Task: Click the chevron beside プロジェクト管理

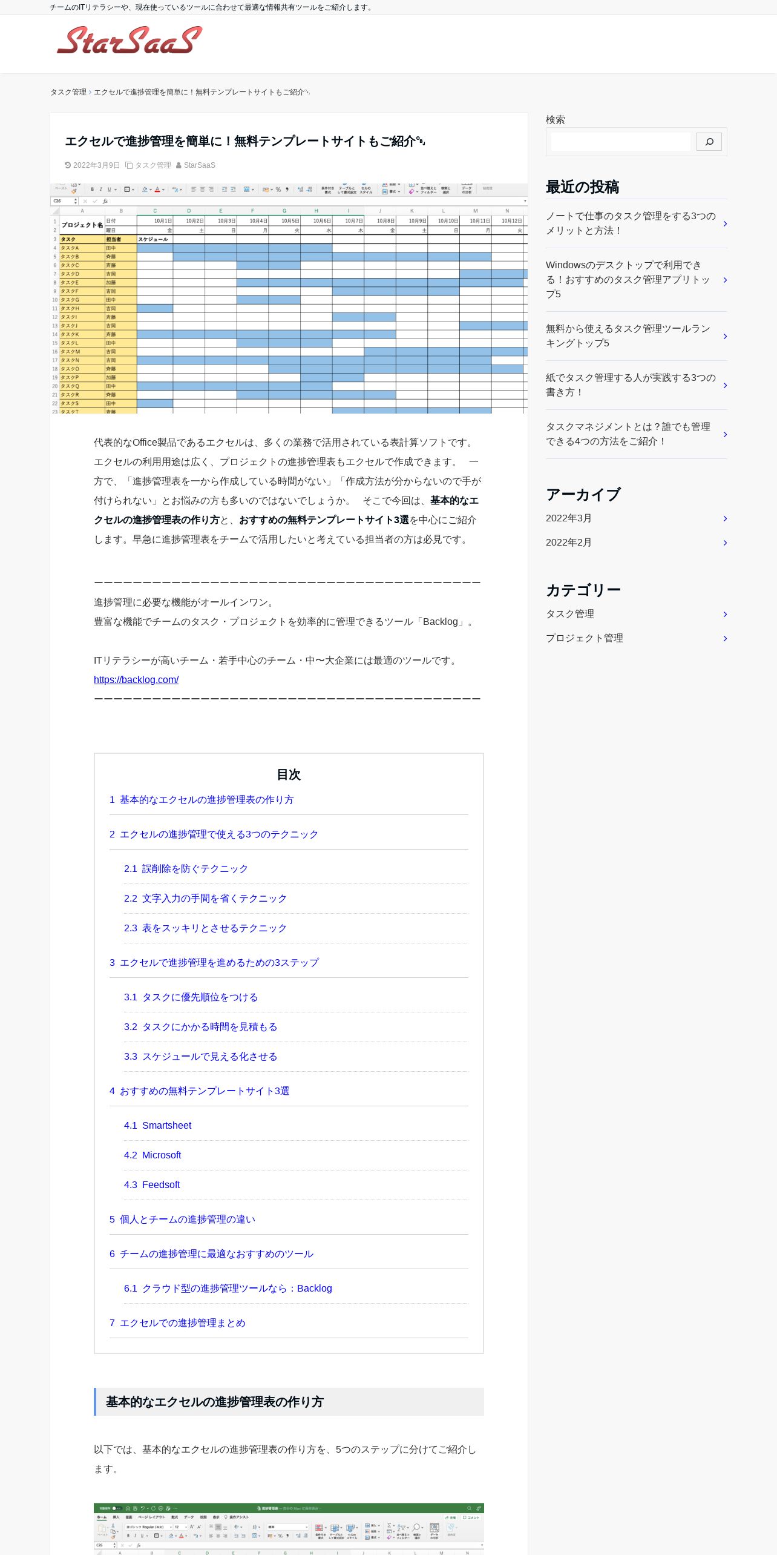Action: click(x=725, y=638)
